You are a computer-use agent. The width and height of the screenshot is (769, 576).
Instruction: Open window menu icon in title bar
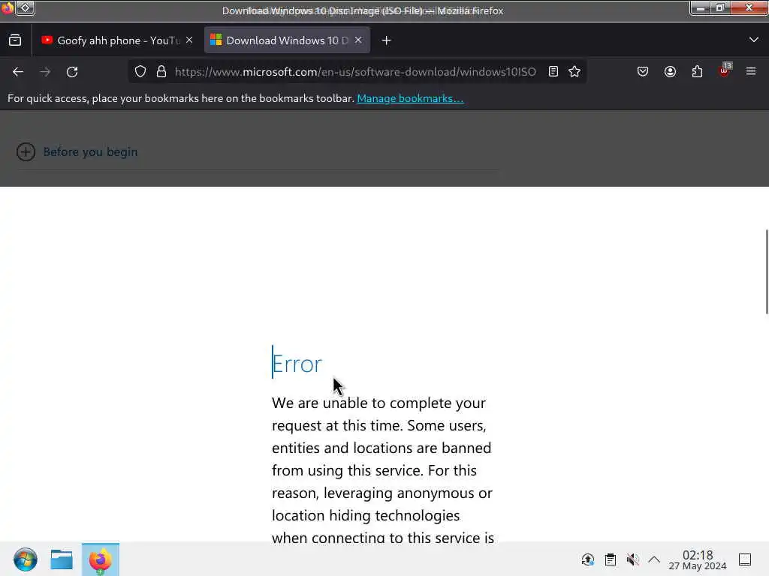tap(8, 7)
